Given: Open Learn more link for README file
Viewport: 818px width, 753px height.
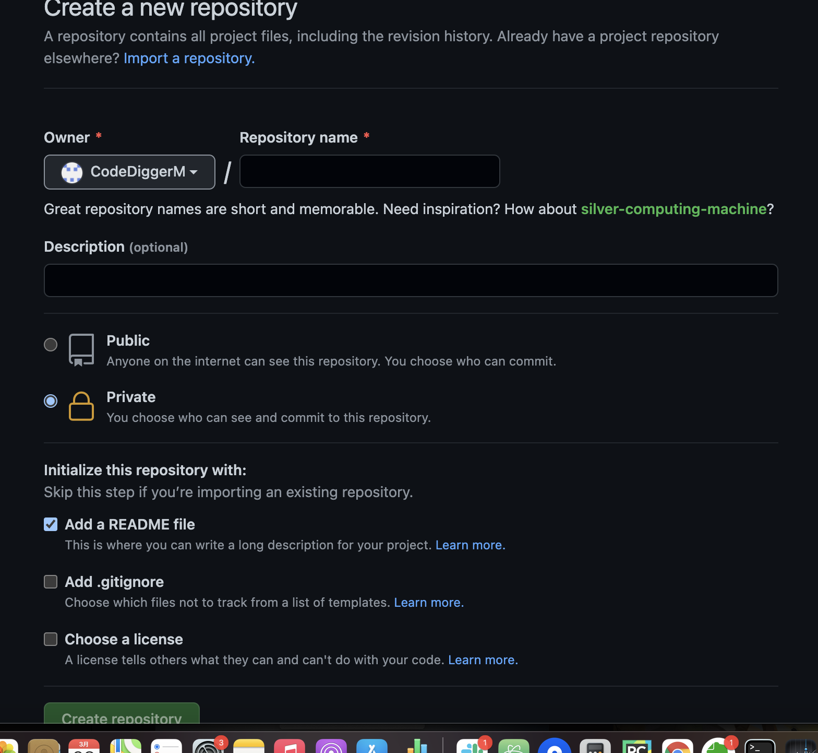Looking at the screenshot, I should coord(470,545).
